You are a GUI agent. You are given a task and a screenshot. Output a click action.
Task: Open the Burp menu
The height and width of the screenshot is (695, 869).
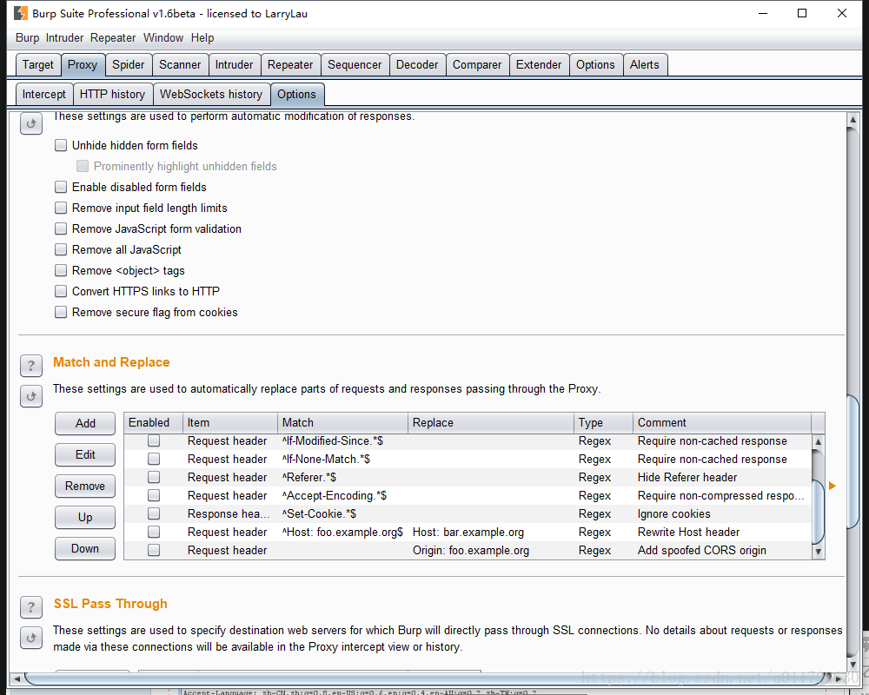pyautogui.click(x=27, y=37)
